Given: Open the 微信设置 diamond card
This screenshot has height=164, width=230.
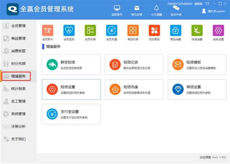Looking at the screenshot, I should pos(197,90).
